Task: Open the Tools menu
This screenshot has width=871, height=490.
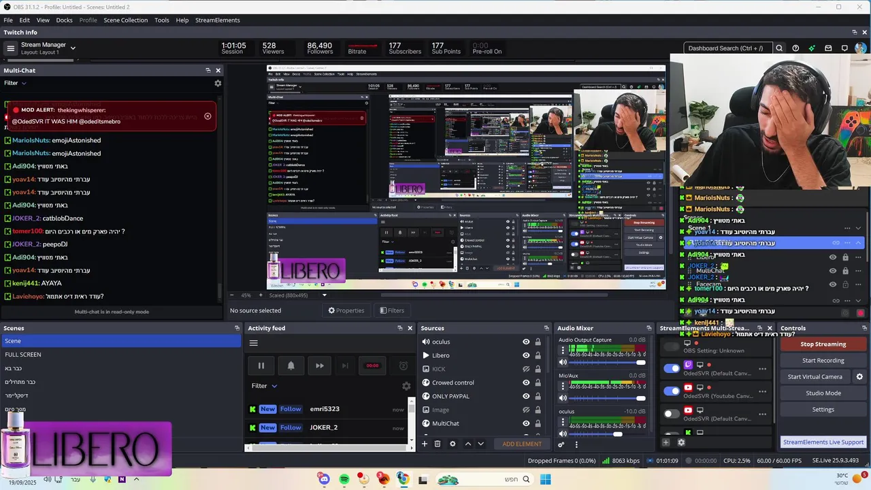Action: coord(162,20)
